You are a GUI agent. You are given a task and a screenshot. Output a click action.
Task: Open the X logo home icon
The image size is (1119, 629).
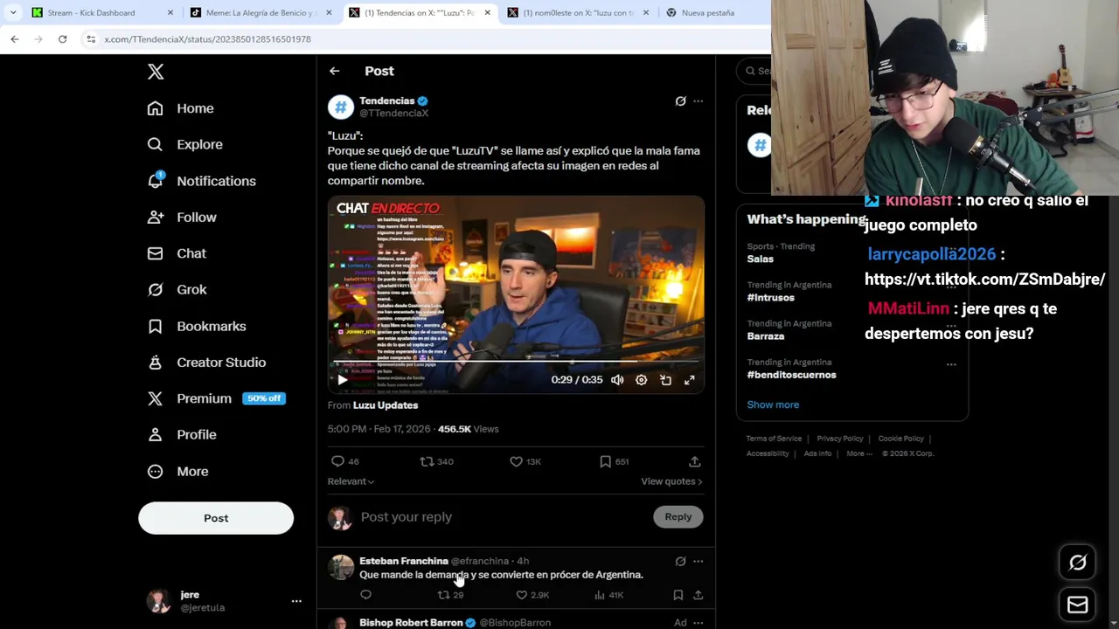pos(156,72)
